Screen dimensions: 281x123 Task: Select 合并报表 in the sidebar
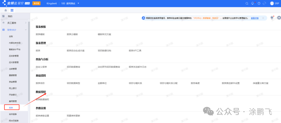click(13, 114)
